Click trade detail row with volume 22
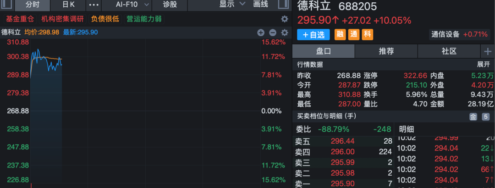Viewport: 495px width, 188px height. [445, 148]
